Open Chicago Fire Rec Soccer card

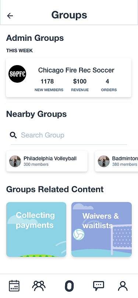68,78
